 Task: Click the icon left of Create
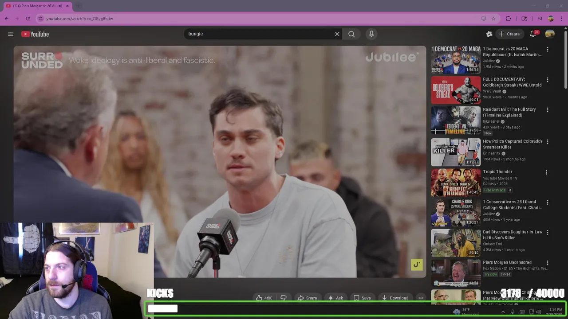tap(489, 34)
